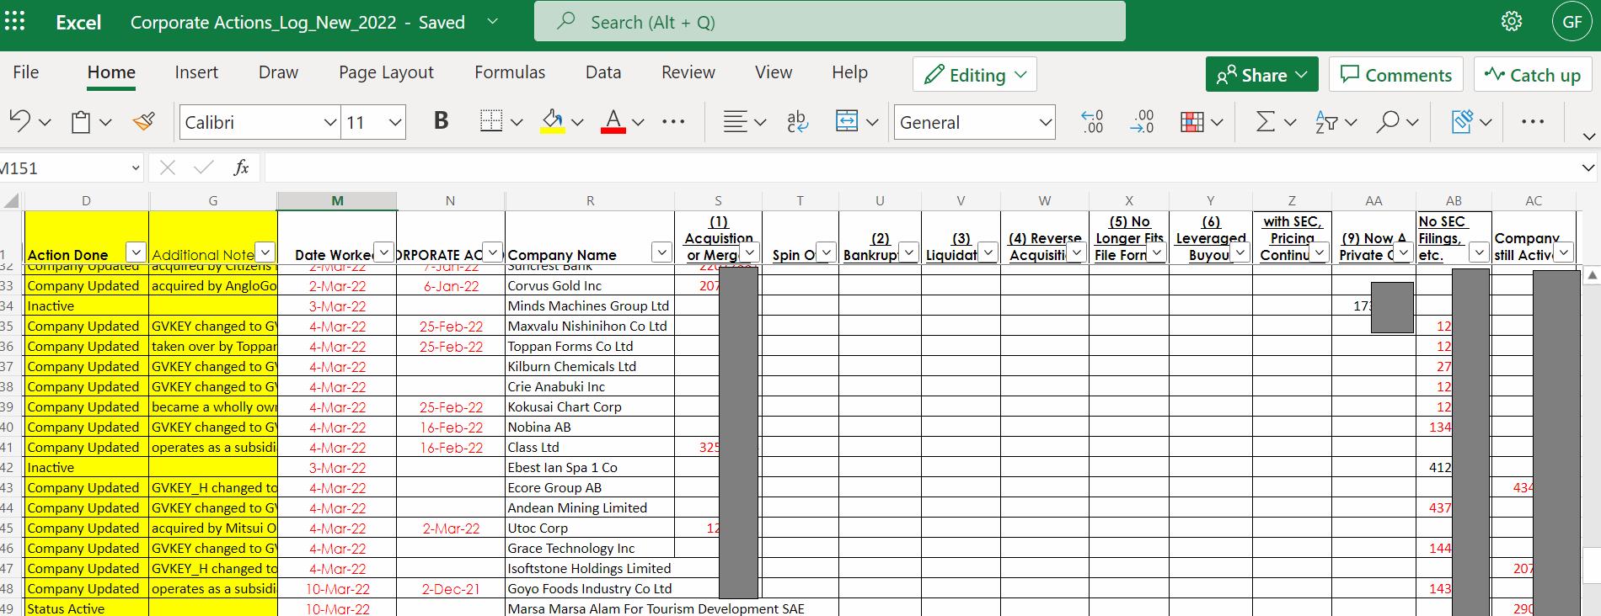The image size is (1601, 616).
Task: Open the Name Box dropdown arrow
Action: [136, 168]
